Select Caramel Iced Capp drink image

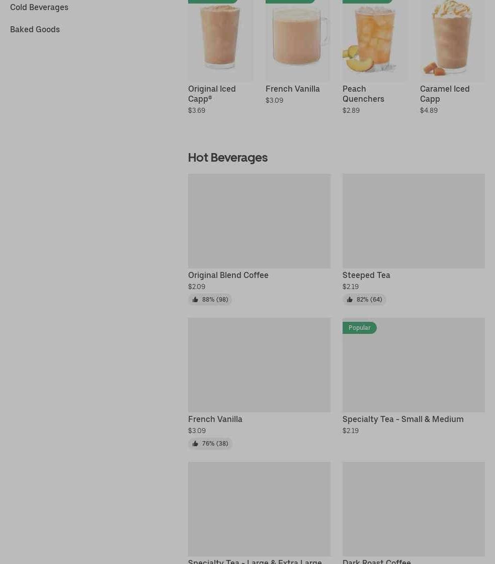click(452, 40)
